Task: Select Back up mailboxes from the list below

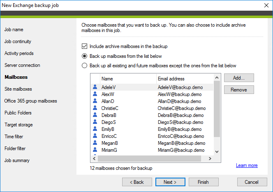Action: [x=85, y=56]
